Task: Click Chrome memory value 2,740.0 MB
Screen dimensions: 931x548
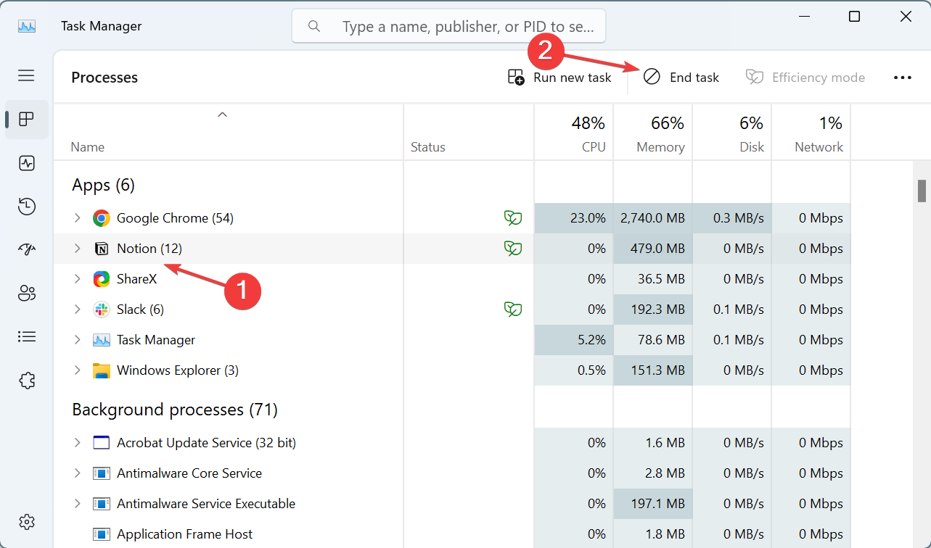Action: (x=652, y=218)
